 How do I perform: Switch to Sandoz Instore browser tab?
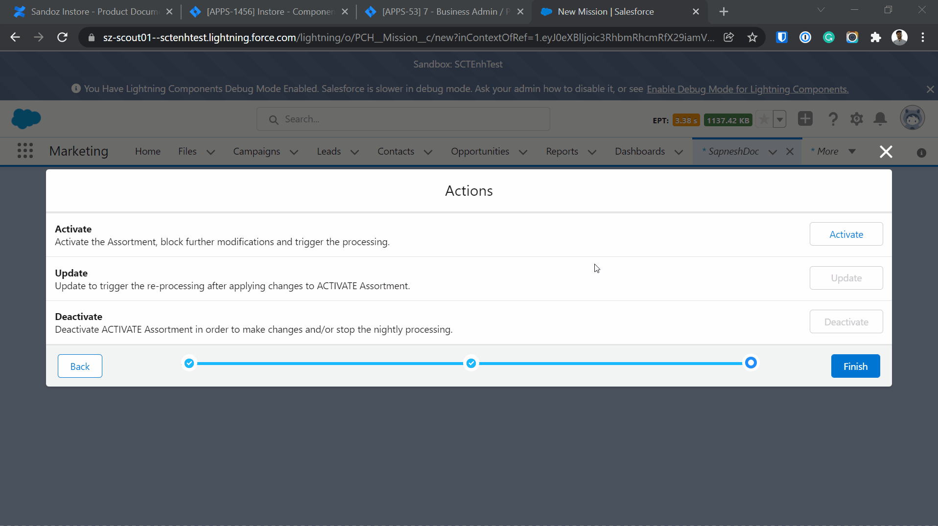93,11
